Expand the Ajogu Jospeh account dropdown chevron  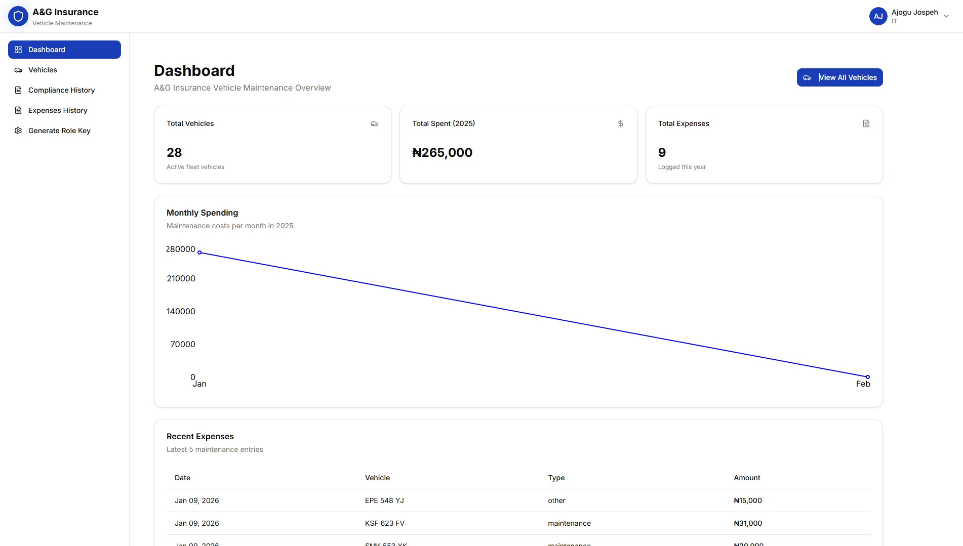[946, 16]
